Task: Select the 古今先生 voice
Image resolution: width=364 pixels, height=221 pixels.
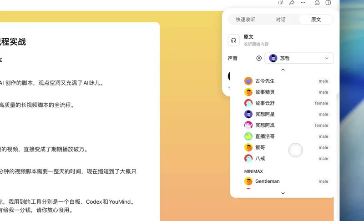Action: [287, 81]
